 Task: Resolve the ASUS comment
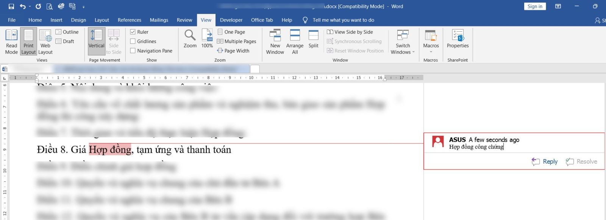pyautogui.click(x=581, y=161)
